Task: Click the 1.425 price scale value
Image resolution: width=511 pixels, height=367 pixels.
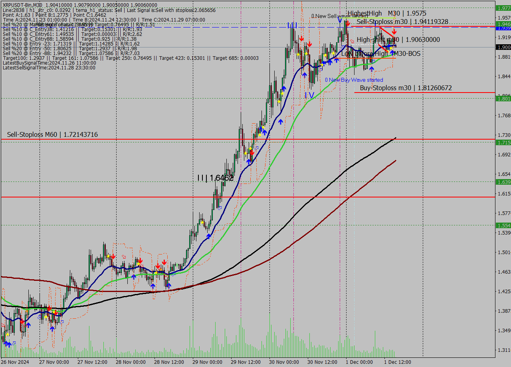Action: [503, 291]
